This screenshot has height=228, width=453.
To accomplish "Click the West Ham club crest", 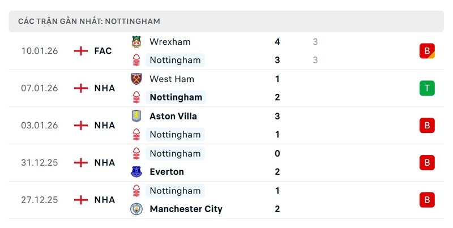I will click(x=136, y=79).
